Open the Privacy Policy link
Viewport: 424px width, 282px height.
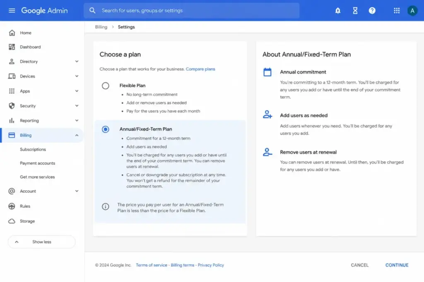tap(211, 265)
